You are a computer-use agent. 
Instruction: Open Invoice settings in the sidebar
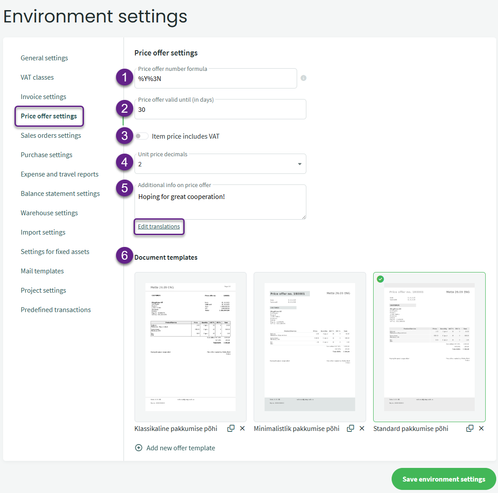(x=44, y=97)
